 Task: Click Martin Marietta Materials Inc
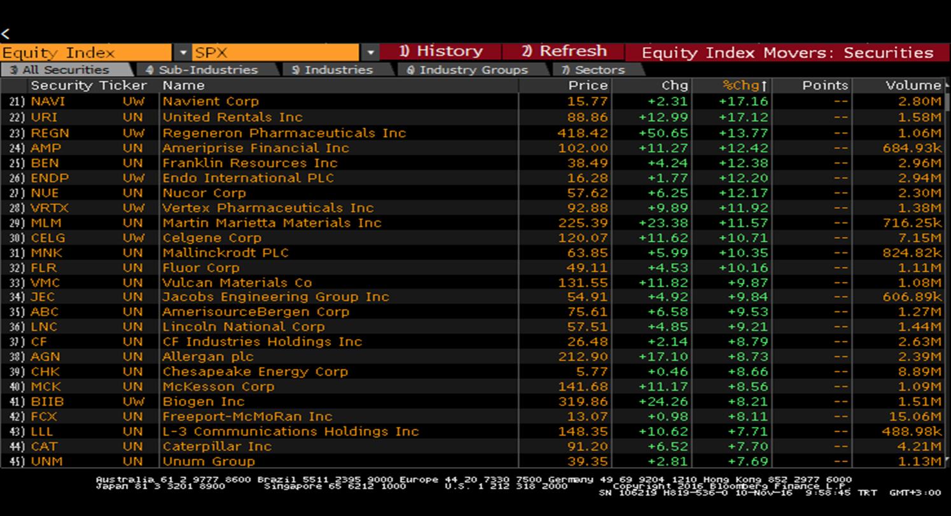(x=272, y=223)
